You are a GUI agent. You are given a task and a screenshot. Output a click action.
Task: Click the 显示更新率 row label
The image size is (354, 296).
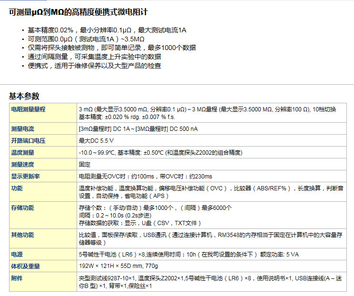point(25,177)
